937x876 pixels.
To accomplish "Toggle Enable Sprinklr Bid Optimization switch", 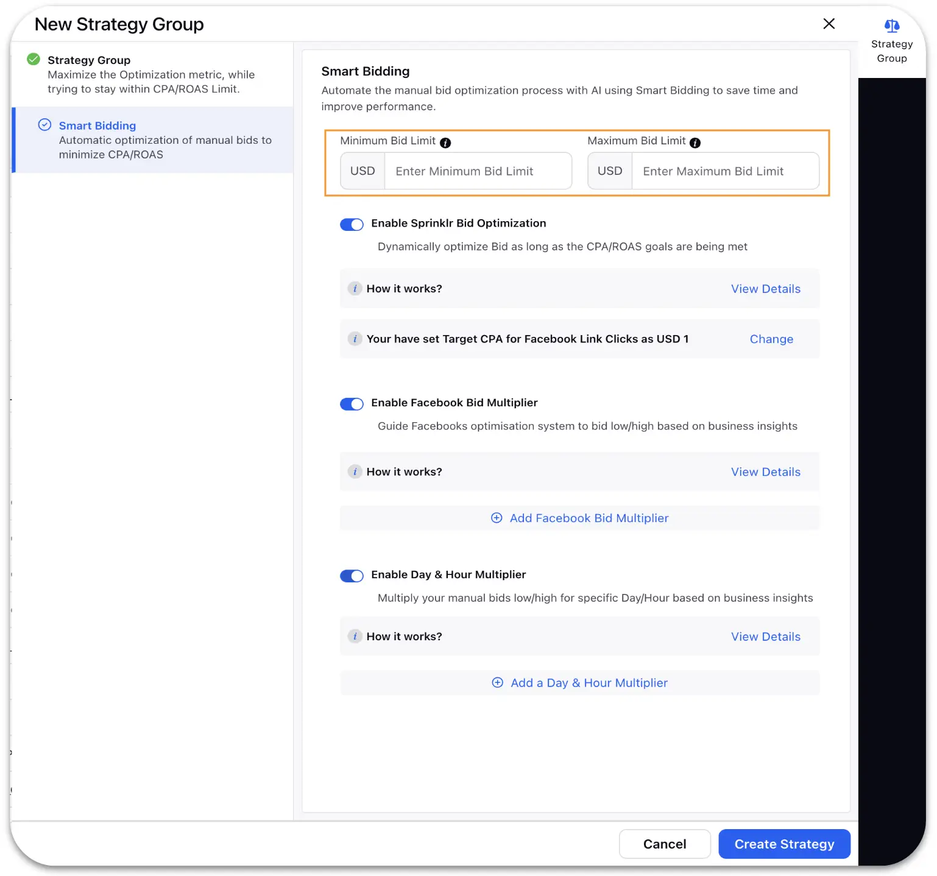I will click(352, 224).
